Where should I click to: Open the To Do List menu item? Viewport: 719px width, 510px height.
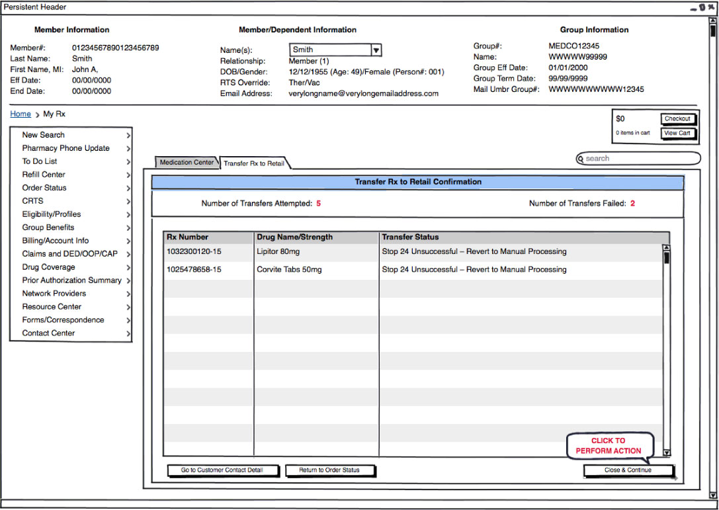coord(40,161)
